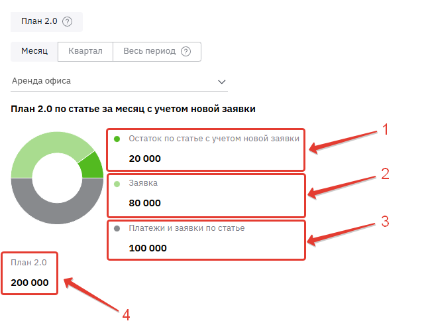Click gray legend dot for Платежи

(x=117, y=228)
